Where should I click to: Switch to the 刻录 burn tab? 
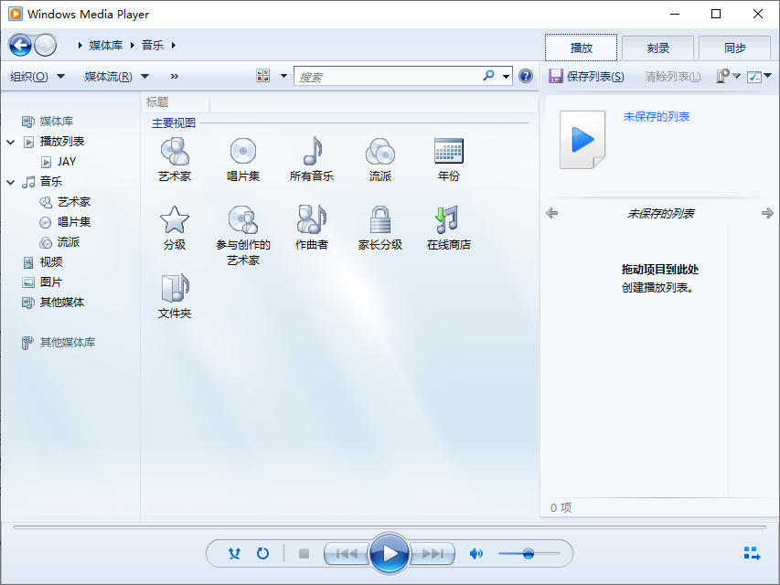pyautogui.click(x=657, y=48)
